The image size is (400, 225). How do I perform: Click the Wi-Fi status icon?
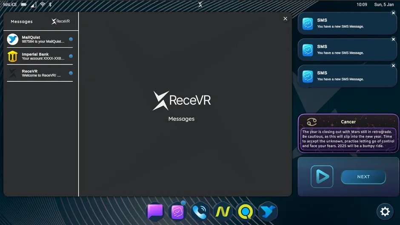pyautogui.click(x=43, y=5)
